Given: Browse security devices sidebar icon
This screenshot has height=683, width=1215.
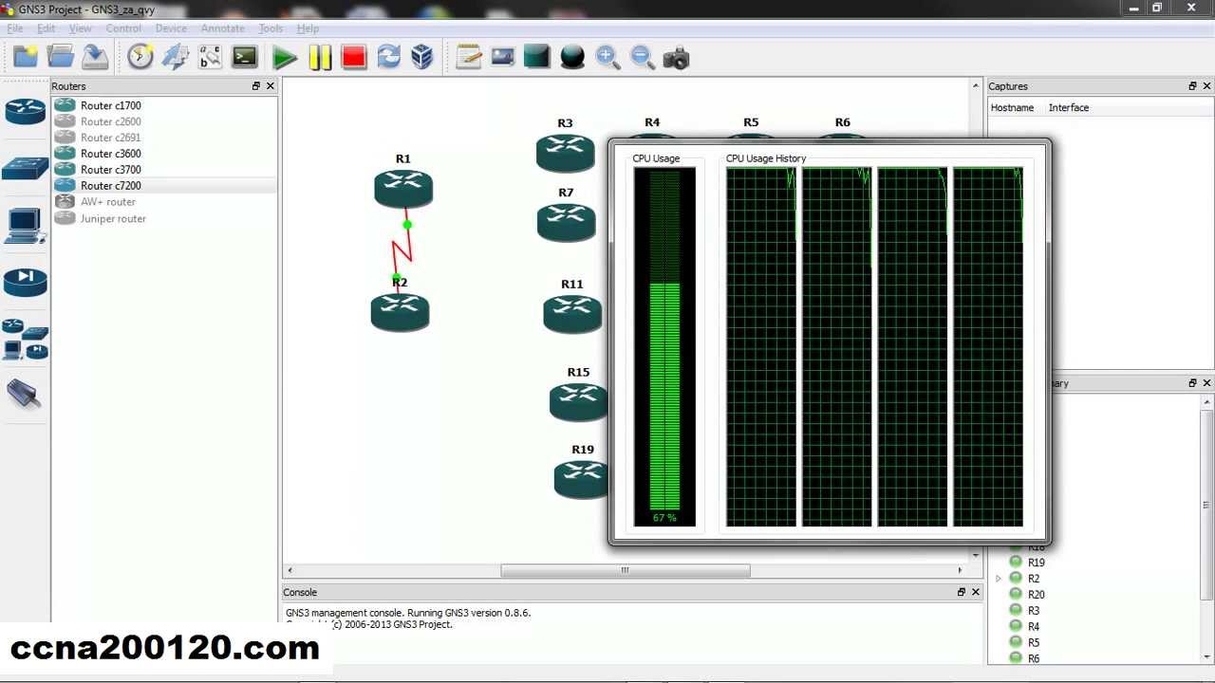Looking at the screenshot, I should pos(26,282).
